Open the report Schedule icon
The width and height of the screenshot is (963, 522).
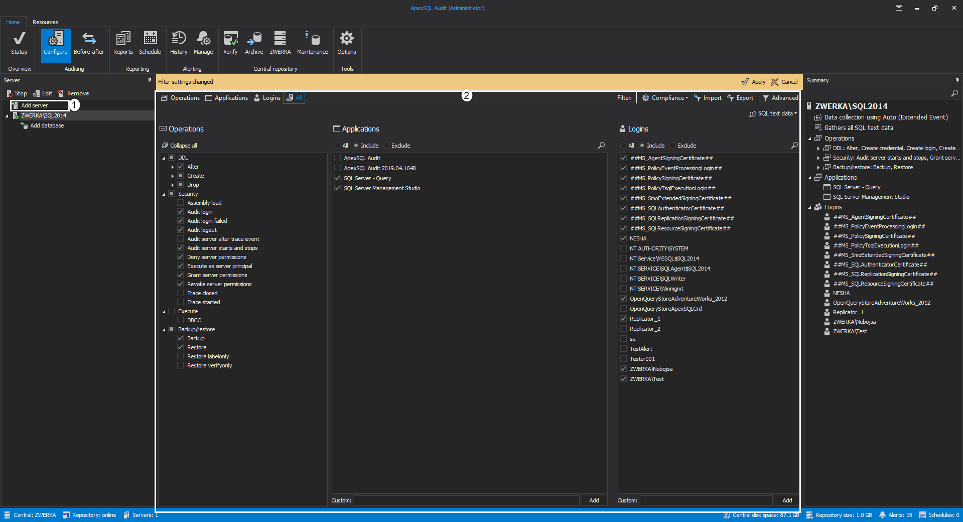(150, 43)
